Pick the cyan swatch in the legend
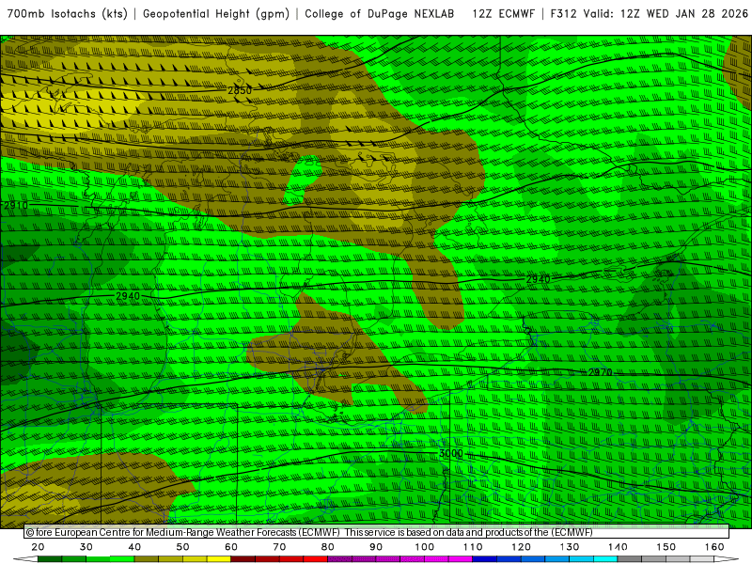 605,558
